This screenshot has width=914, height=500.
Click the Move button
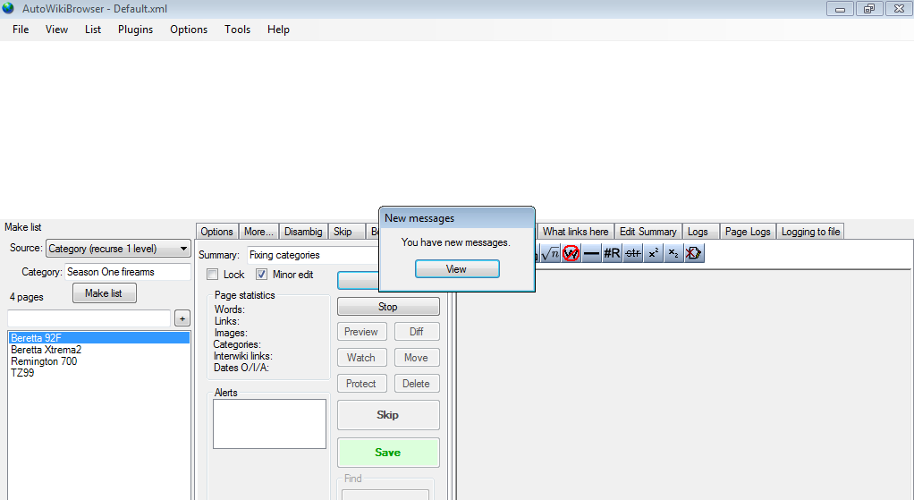pos(417,358)
